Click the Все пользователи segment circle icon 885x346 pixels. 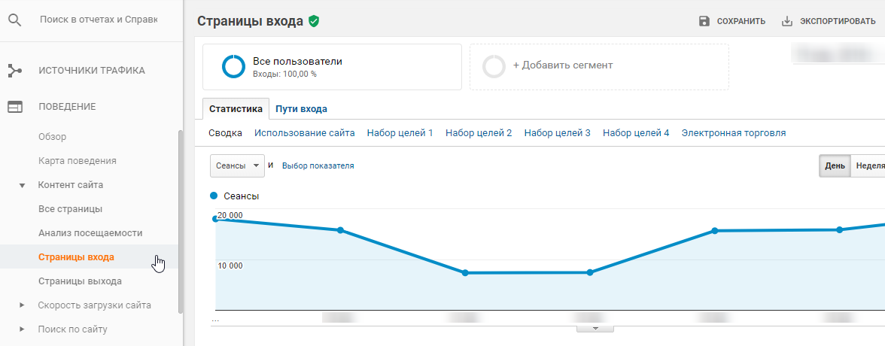[x=233, y=67]
